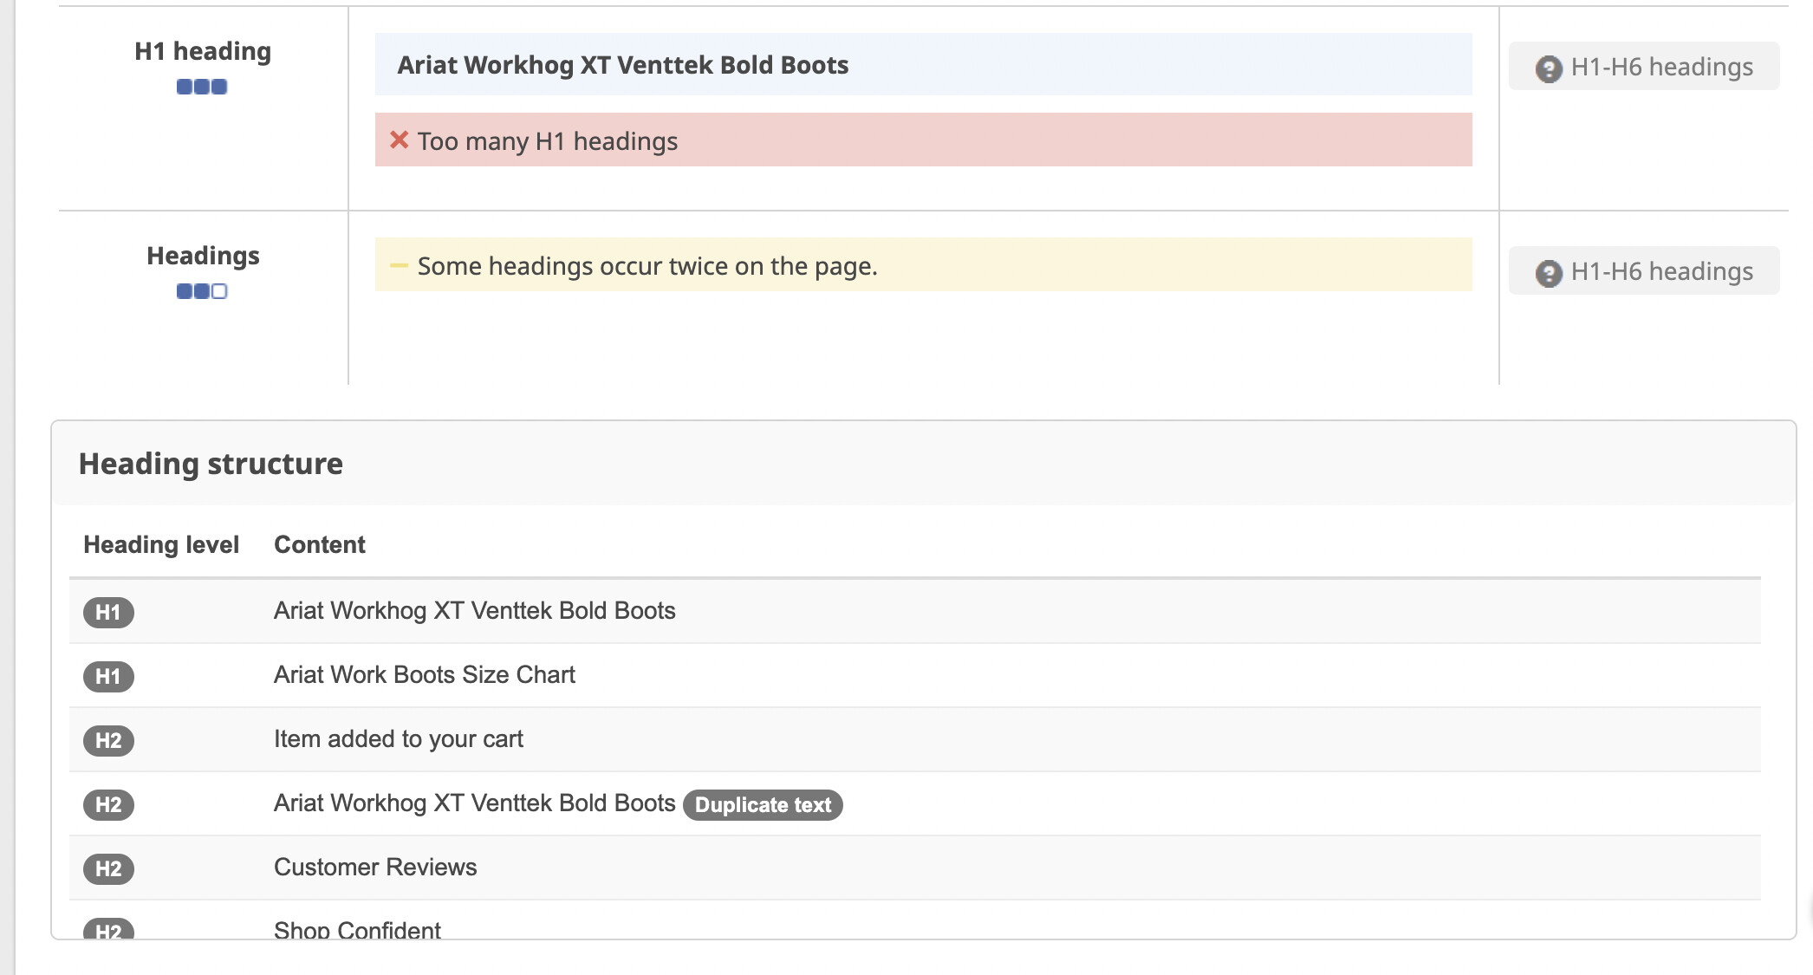Click importance rating bars under H1 heading
Image resolution: width=1813 pixels, height=975 pixels.
(202, 87)
